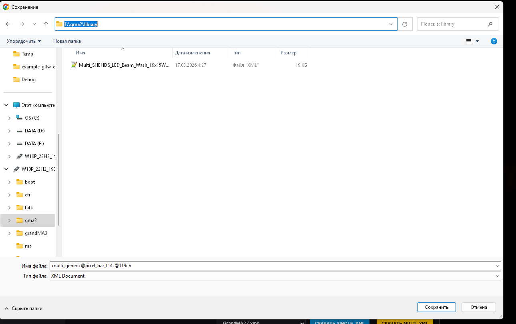Select the example_glfw_o folder in sidebar

pos(34,67)
